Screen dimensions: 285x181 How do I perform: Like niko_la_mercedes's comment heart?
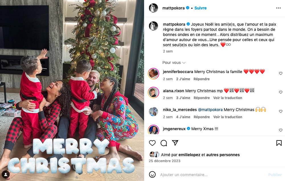[281, 111]
